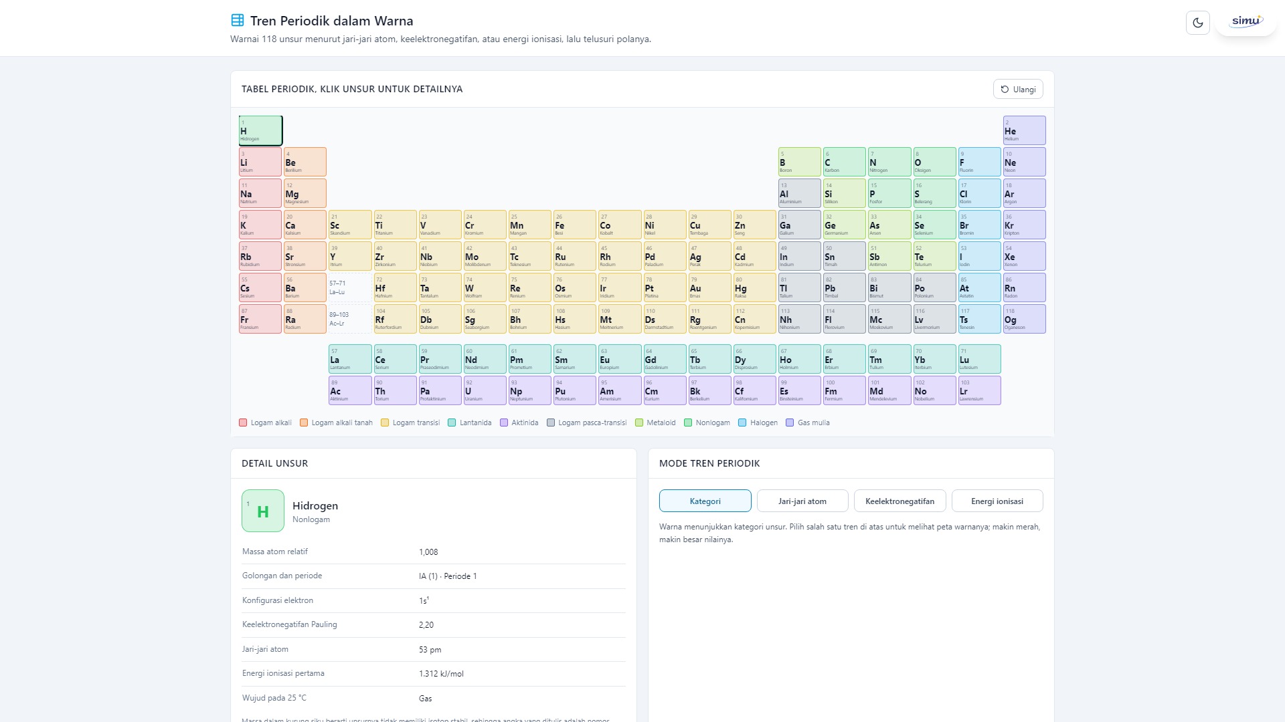
Task: Click the Gas mulia legend swatch
Action: coord(790,423)
